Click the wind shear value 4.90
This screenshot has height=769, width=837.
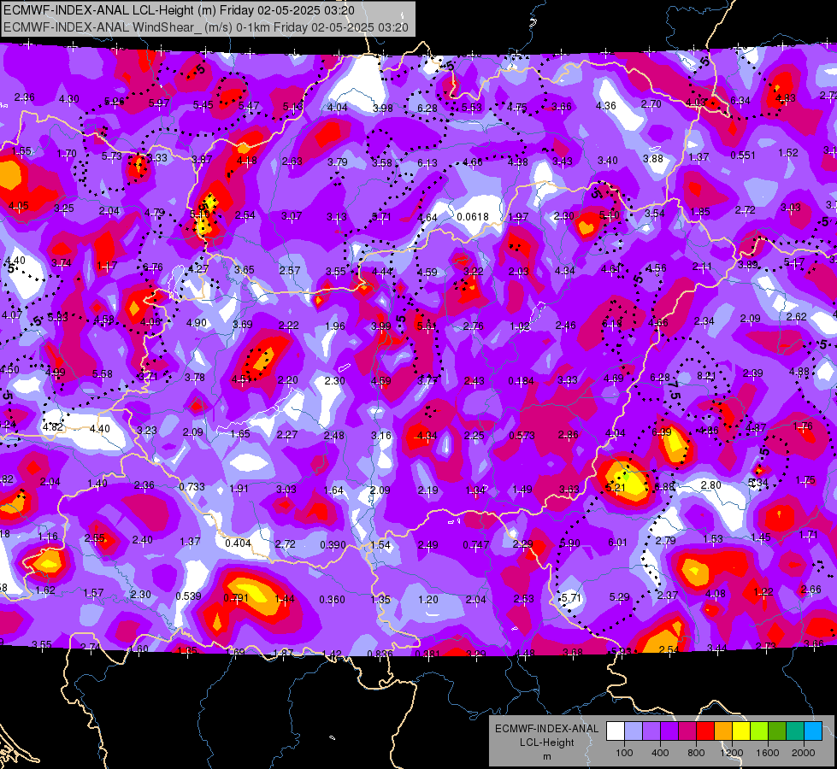197,323
